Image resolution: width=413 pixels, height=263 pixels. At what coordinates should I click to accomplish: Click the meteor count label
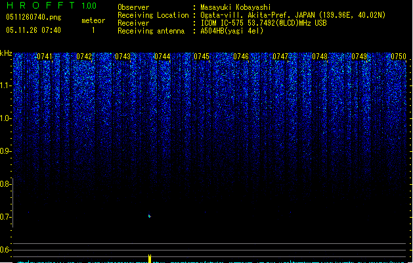coord(93,20)
